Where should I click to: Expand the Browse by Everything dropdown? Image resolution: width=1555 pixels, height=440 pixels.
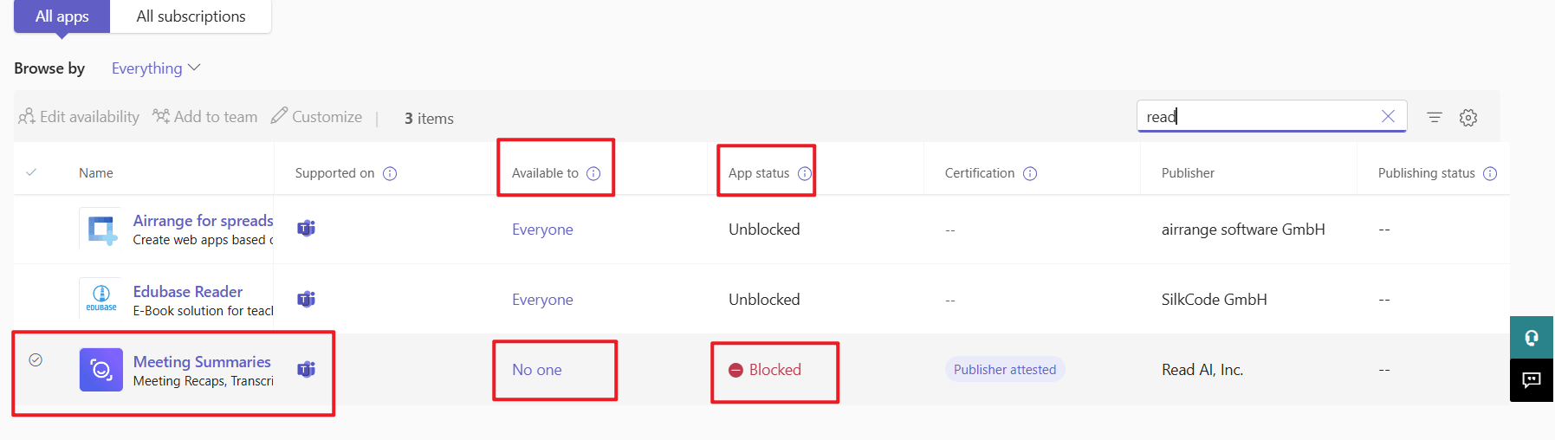coord(156,68)
